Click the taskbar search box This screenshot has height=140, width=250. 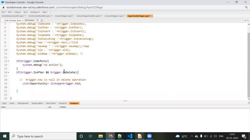pos(43,136)
